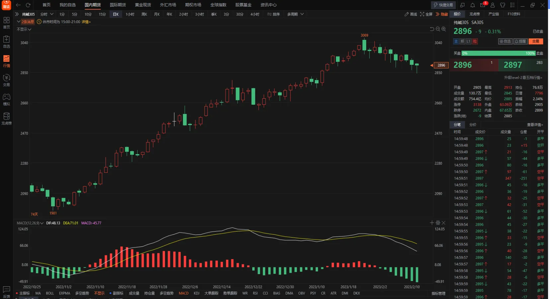Switch to the 龙虎榜 panel tab
The image size is (550, 299).
[475, 14]
